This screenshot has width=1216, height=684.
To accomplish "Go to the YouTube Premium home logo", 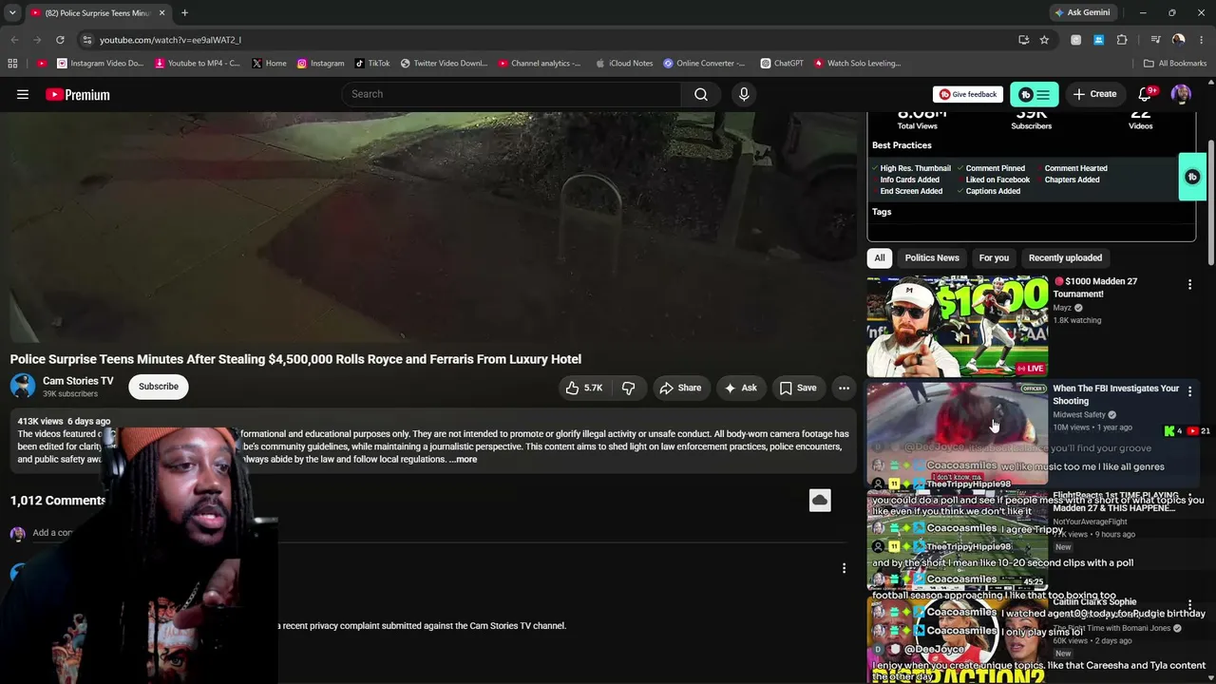I will point(78,94).
